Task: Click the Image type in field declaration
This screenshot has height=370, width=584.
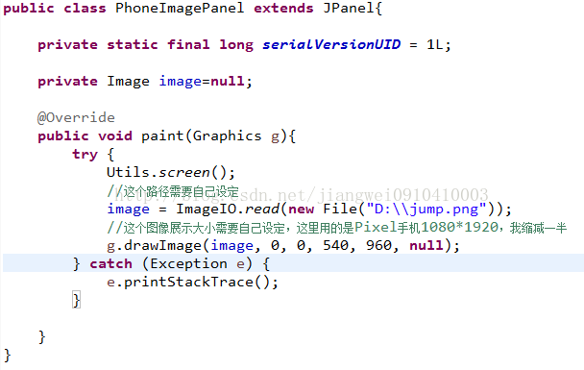Action: [128, 81]
